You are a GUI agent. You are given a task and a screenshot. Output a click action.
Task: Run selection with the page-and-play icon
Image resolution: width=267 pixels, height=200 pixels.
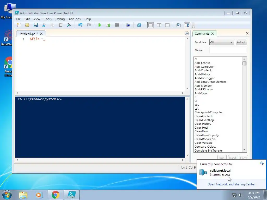point(108,25)
